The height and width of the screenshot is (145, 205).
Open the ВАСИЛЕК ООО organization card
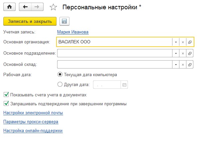(190, 42)
